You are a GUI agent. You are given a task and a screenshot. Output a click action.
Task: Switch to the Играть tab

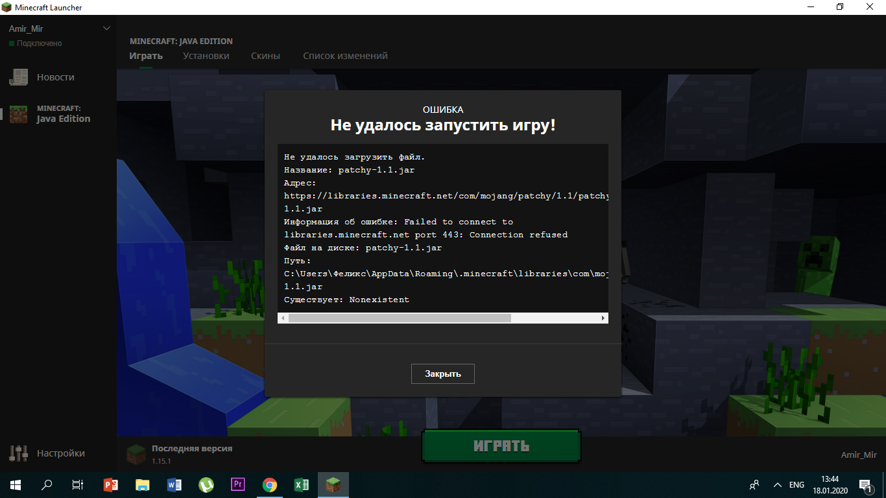pos(146,56)
